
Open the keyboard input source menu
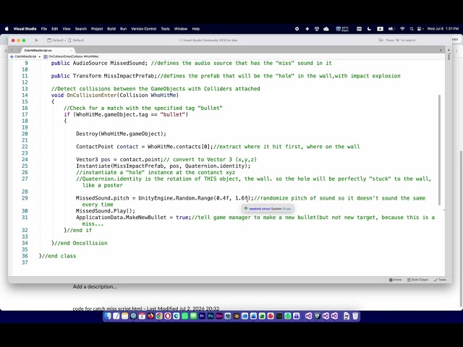pos(380,29)
